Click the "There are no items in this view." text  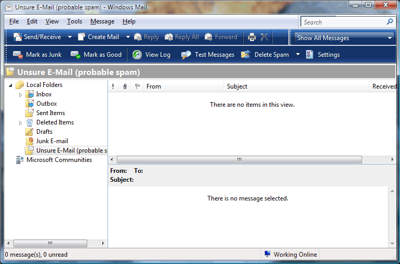(252, 105)
